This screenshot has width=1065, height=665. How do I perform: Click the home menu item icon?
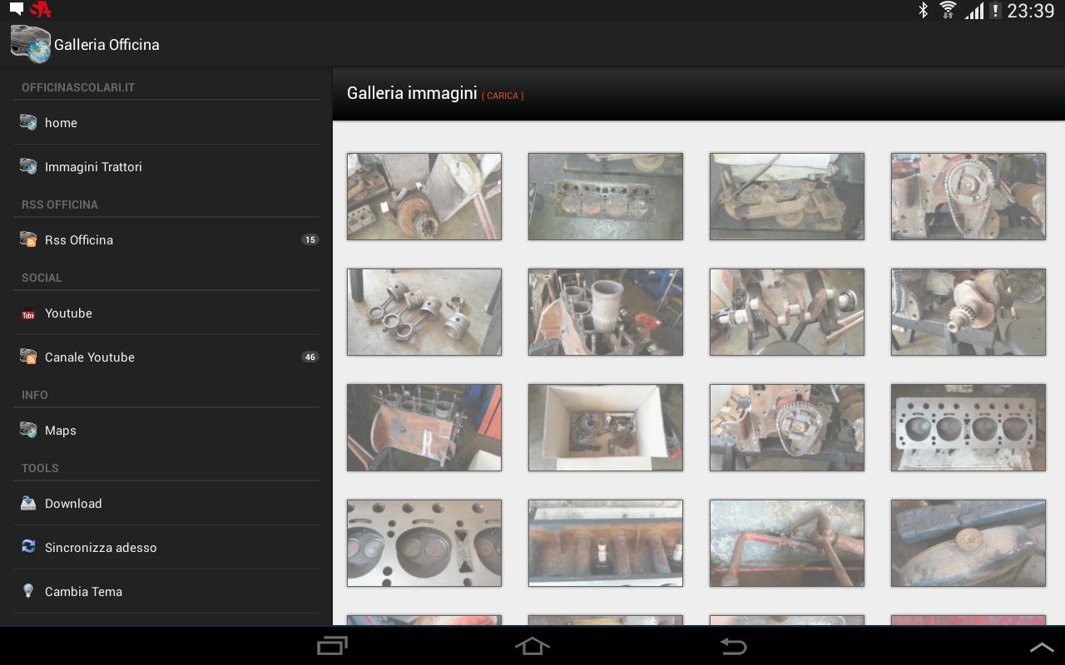(x=28, y=122)
